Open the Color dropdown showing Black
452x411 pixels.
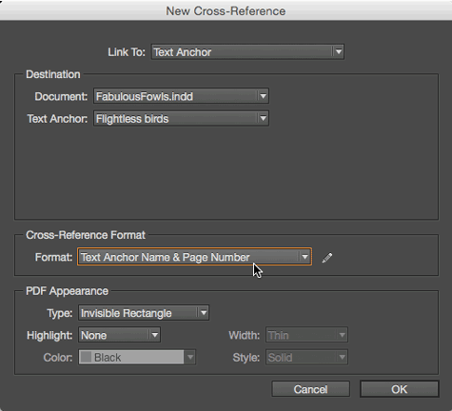pyautogui.click(x=137, y=358)
